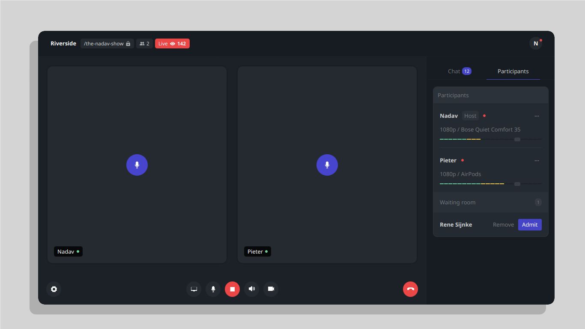Open Nadav's participant options menu
This screenshot has height=329, width=585.
point(537,116)
